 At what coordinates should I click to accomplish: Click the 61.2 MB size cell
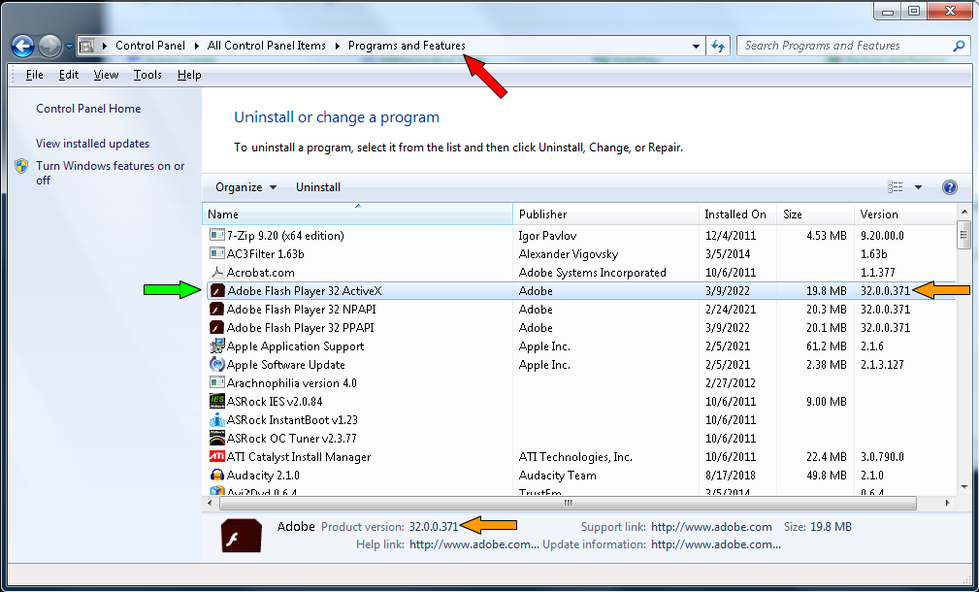click(x=826, y=345)
